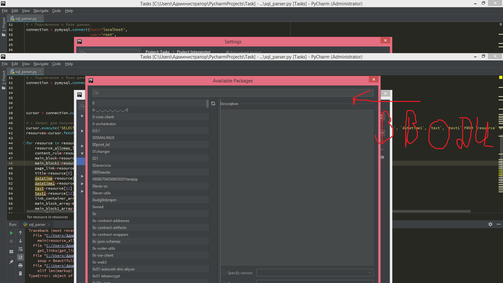Toggle scroll-to-end icon in Run console
Screen dimensions: 503x283
(20, 257)
